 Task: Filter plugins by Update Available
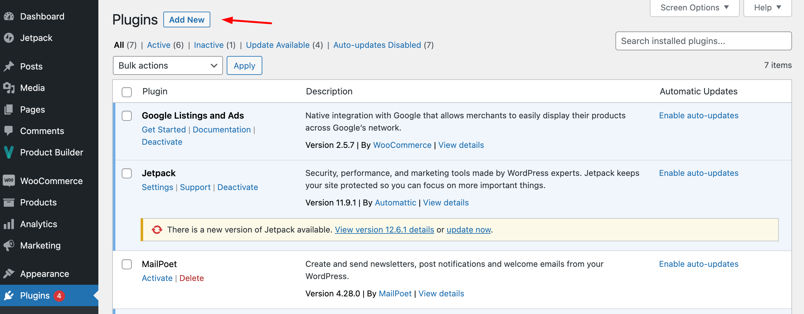pyautogui.click(x=278, y=45)
